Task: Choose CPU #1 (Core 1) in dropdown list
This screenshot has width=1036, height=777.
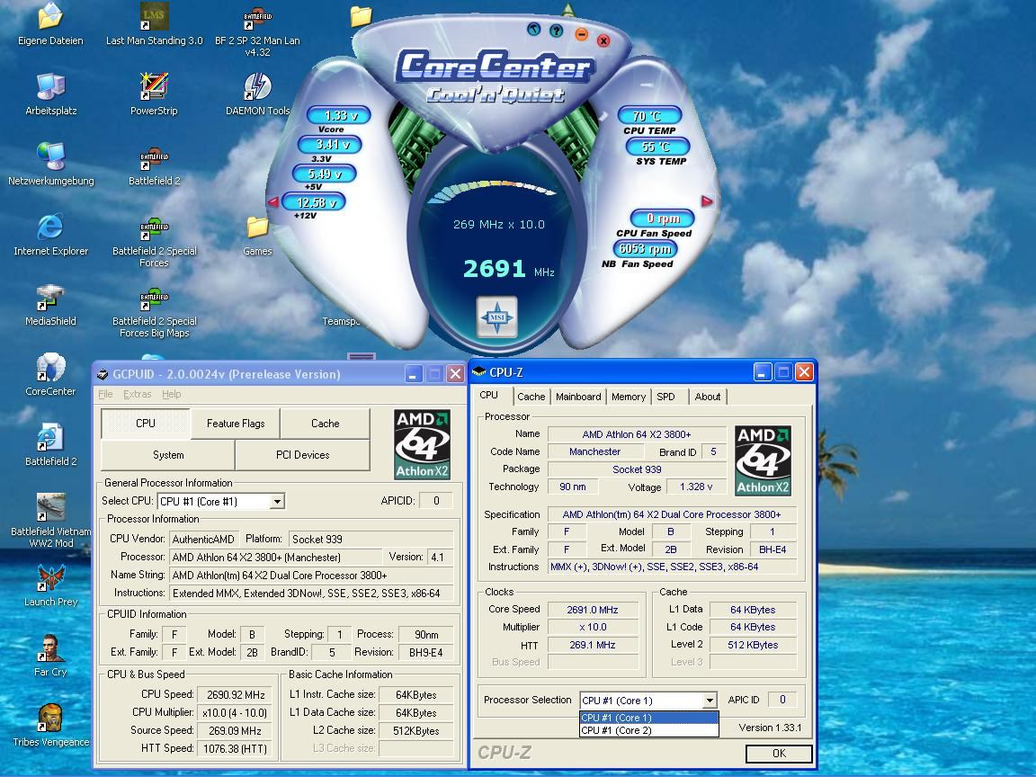Action: (x=648, y=718)
